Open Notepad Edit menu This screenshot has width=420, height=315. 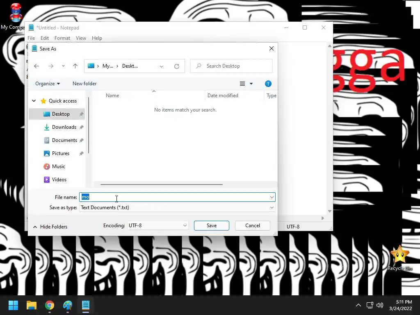point(44,38)
